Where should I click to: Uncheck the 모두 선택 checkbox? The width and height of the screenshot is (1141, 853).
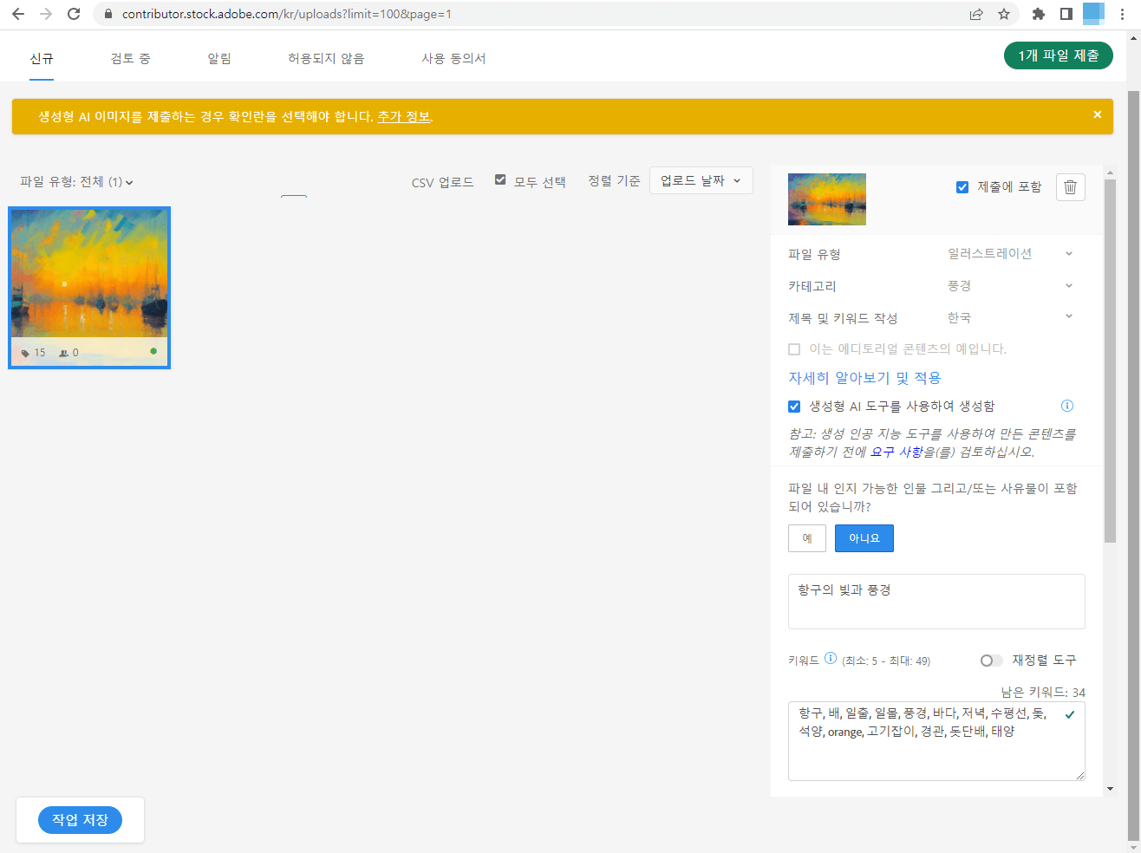tap(501, 180)
